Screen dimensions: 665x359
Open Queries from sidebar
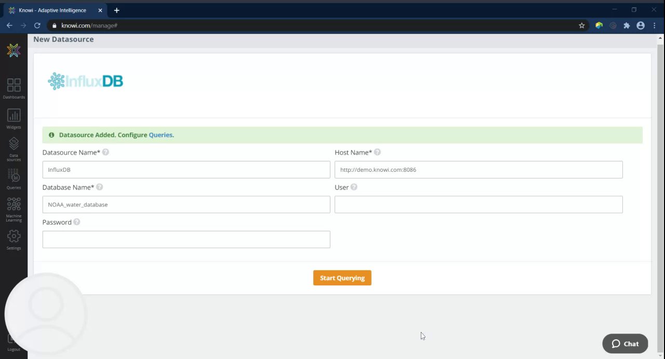pyautogui.click(x=14, y=179)
